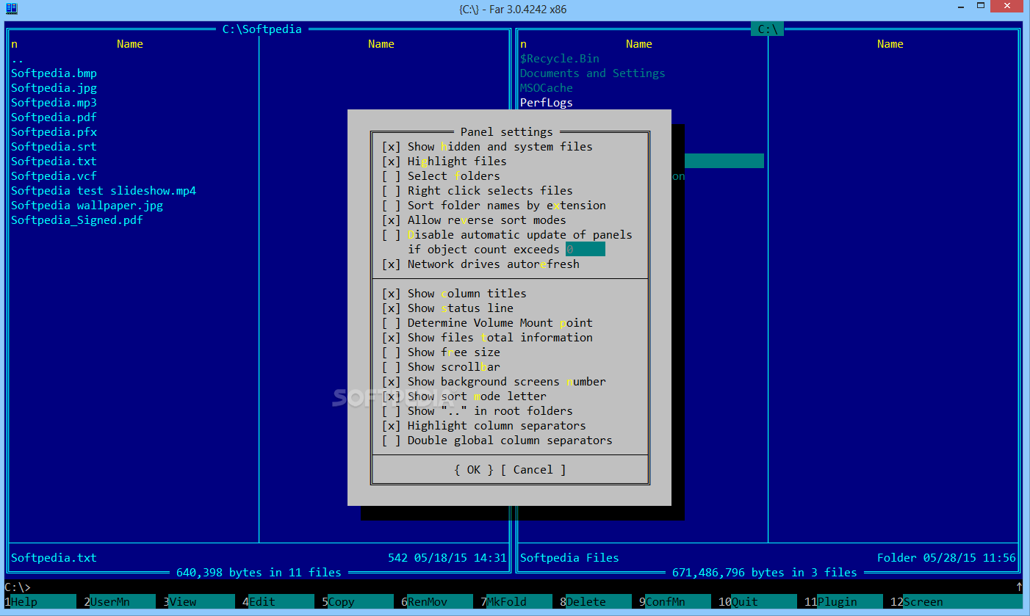Select Softpedia.vcf in left panel
1030x616 pixels.
coord(54,176)
